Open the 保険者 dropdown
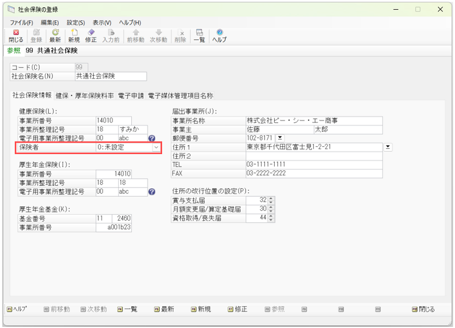 tap(156, 147)
